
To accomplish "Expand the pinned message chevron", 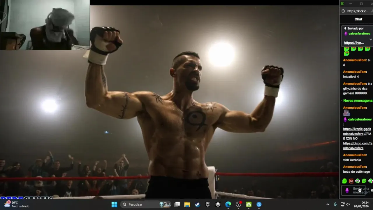I will coord(370,39).
